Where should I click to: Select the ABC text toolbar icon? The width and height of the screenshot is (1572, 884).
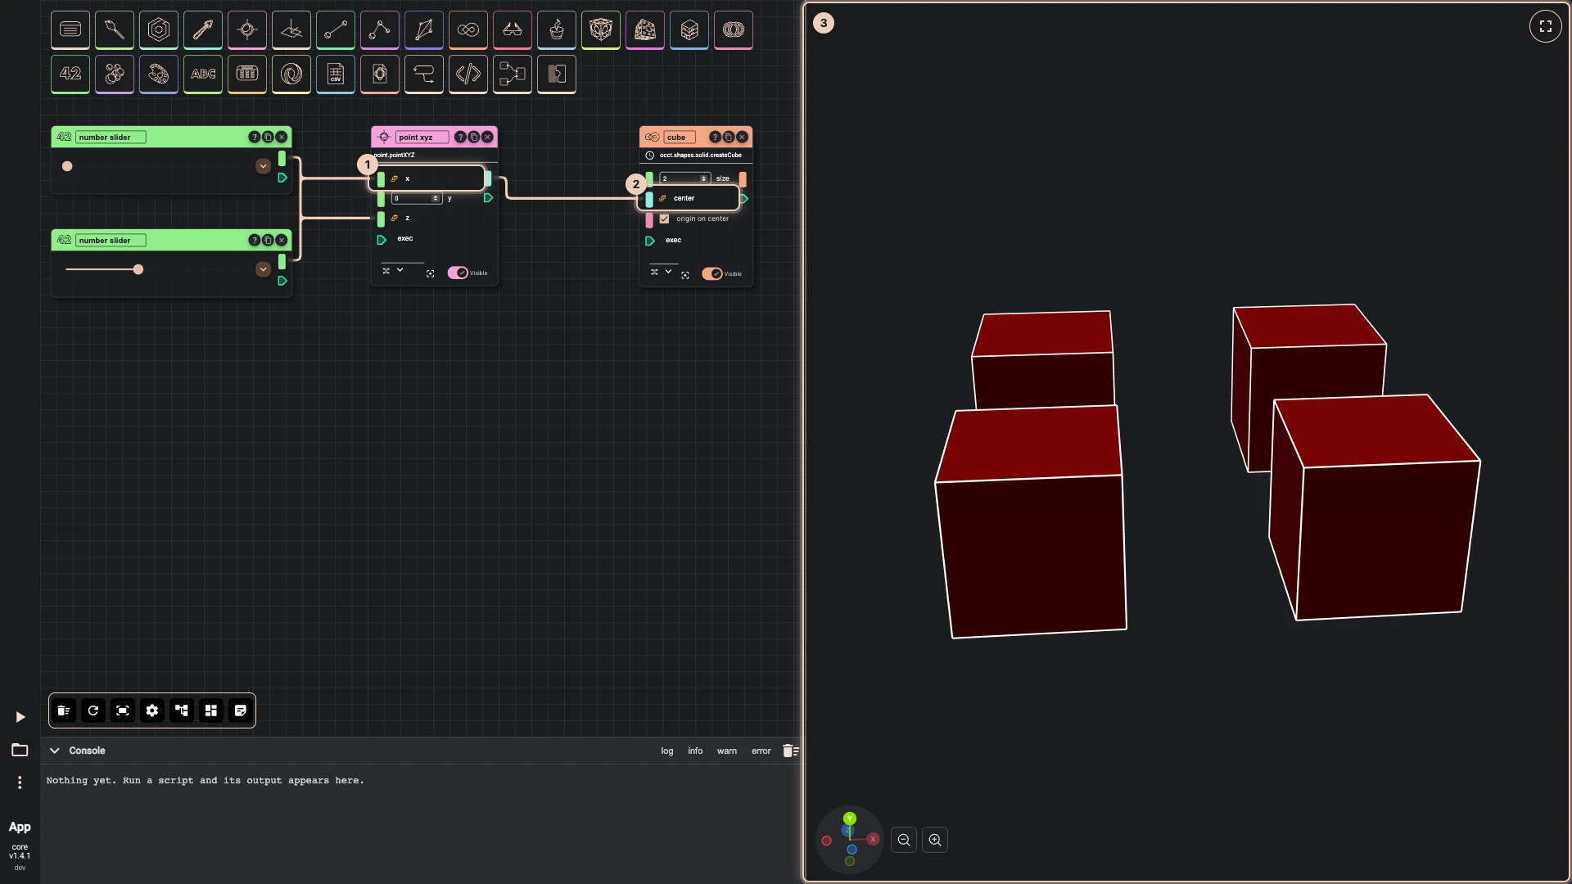click(203, 74)
